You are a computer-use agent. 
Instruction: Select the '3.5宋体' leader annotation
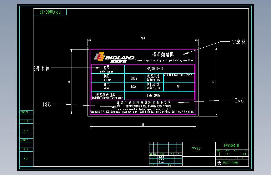(239, 42)
